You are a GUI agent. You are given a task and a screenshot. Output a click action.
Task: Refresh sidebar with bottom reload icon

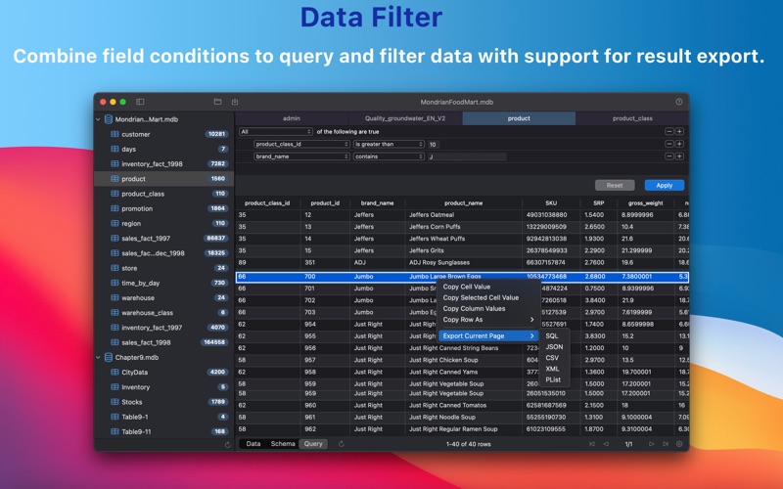228,445
